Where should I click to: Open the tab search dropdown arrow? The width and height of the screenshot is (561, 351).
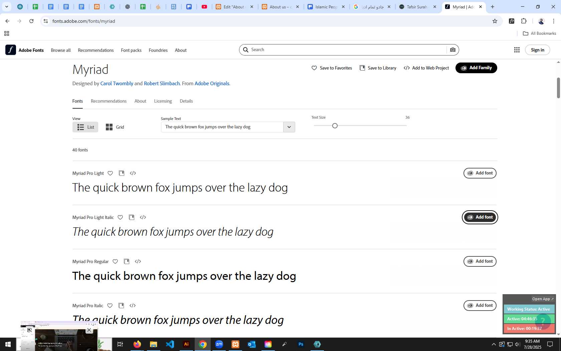7,7
